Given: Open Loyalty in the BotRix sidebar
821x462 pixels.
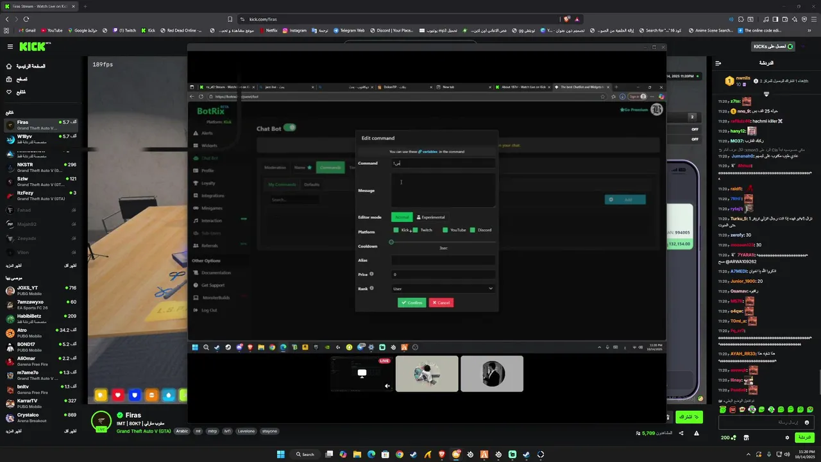Looking at the screenshot, I should [208, 183].
